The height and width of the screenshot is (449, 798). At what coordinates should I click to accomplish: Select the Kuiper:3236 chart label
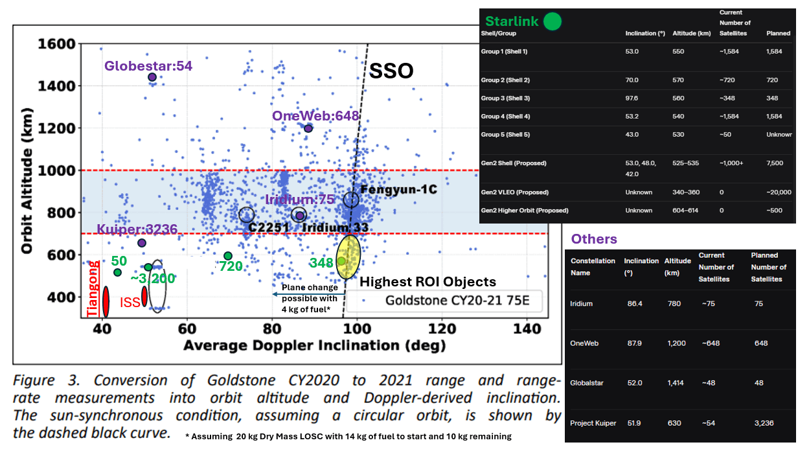click(137, 229)
